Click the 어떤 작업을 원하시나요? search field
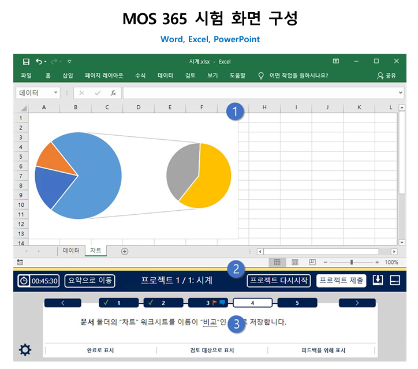This screenshot has height=369, width=418. point(299,76)
